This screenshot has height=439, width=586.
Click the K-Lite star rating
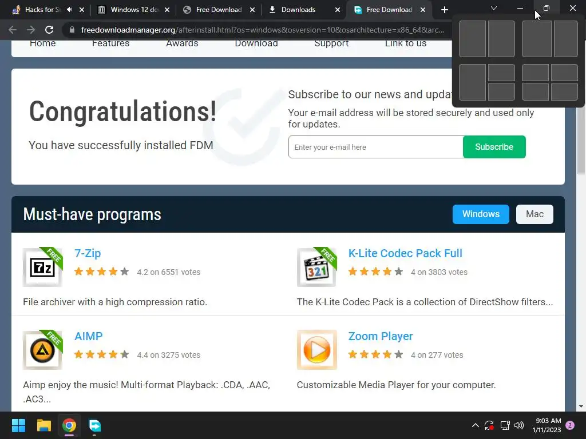[375, 272]
